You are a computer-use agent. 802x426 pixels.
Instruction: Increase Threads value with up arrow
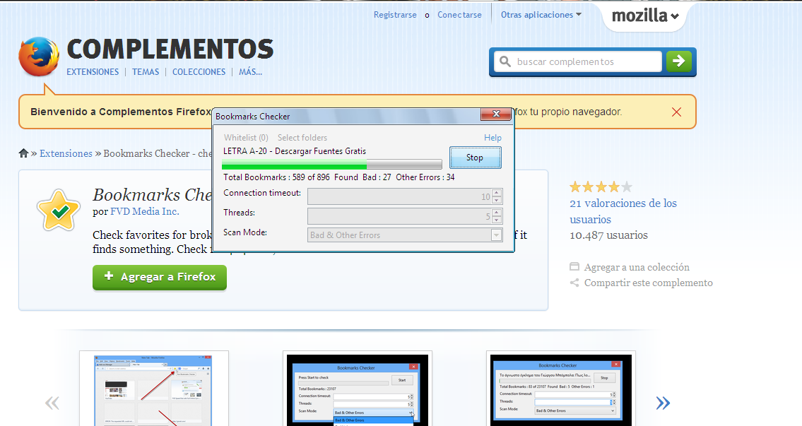[x=497, y=213]
